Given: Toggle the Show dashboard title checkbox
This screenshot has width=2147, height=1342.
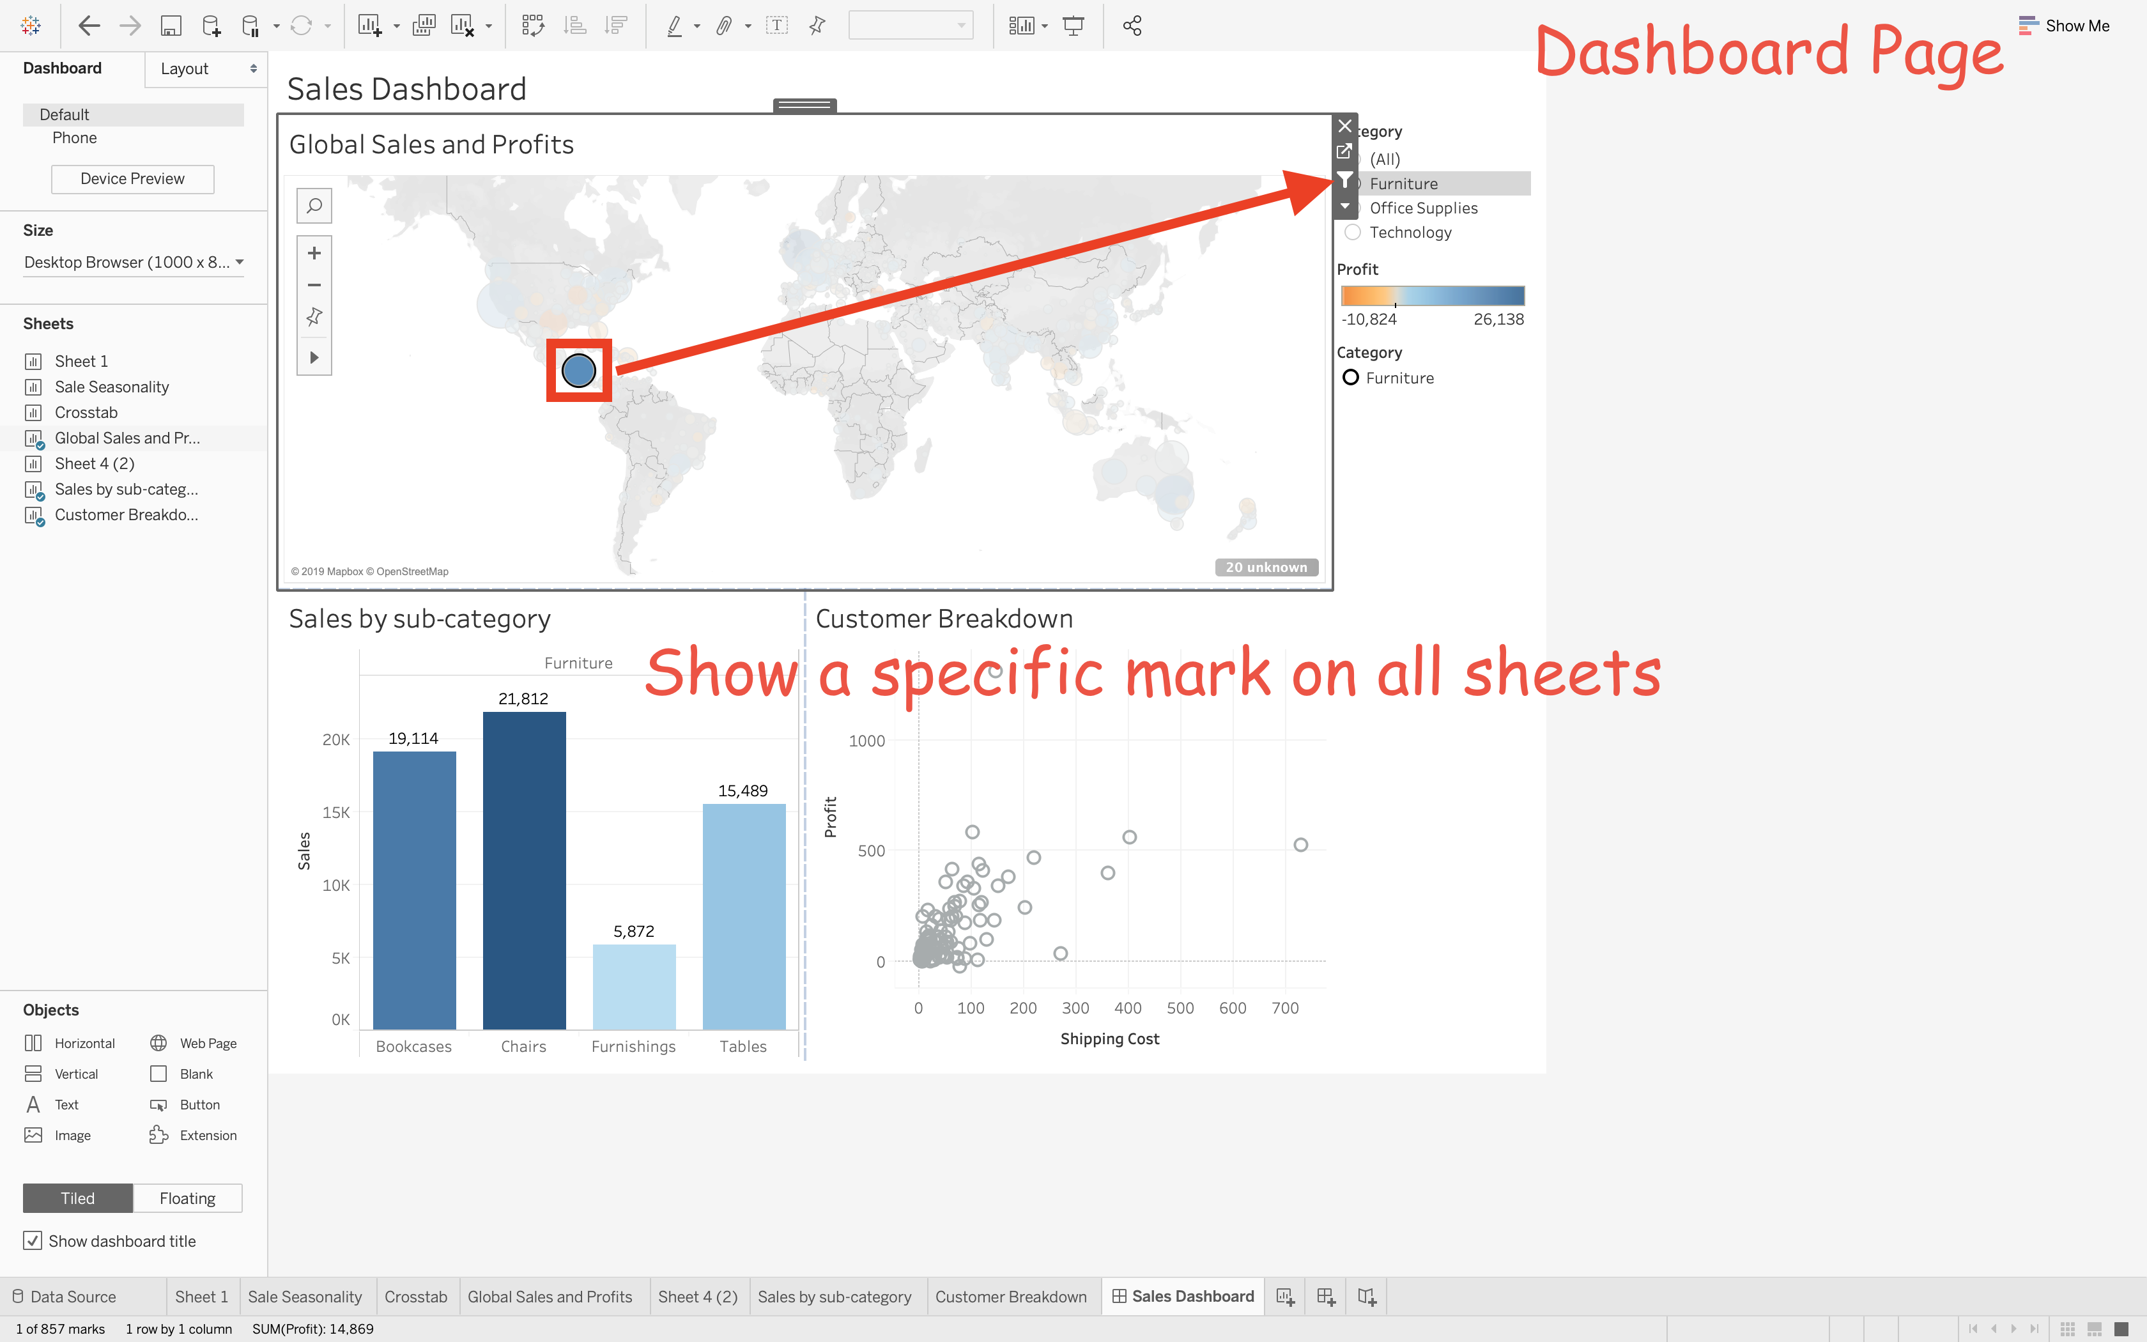Looking at the screenshot, I should click(x=33, y=1241).
